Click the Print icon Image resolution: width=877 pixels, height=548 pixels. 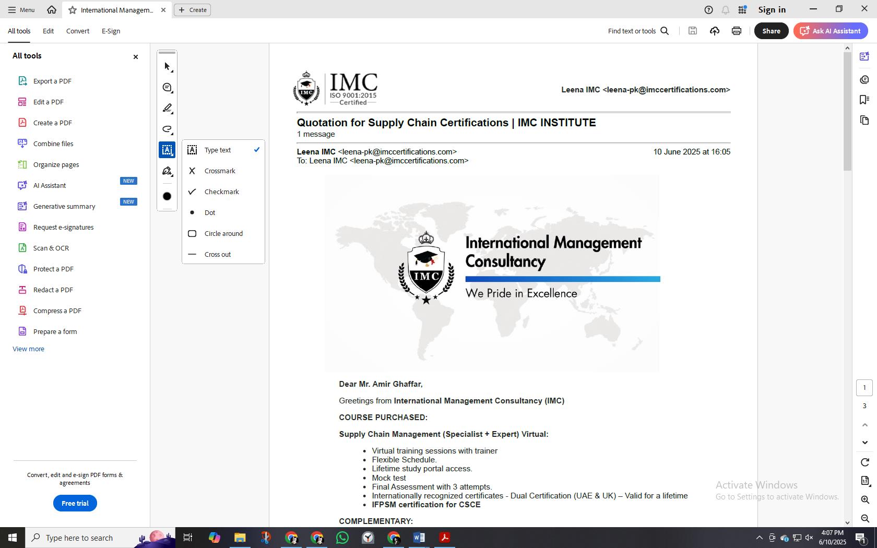click(x=737, y=31)
